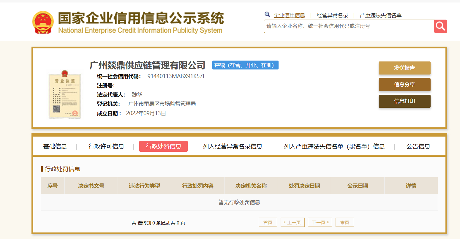Click the 违法行为类型 column header
This screenshot has width=460, height=239.
click(144, 186)
